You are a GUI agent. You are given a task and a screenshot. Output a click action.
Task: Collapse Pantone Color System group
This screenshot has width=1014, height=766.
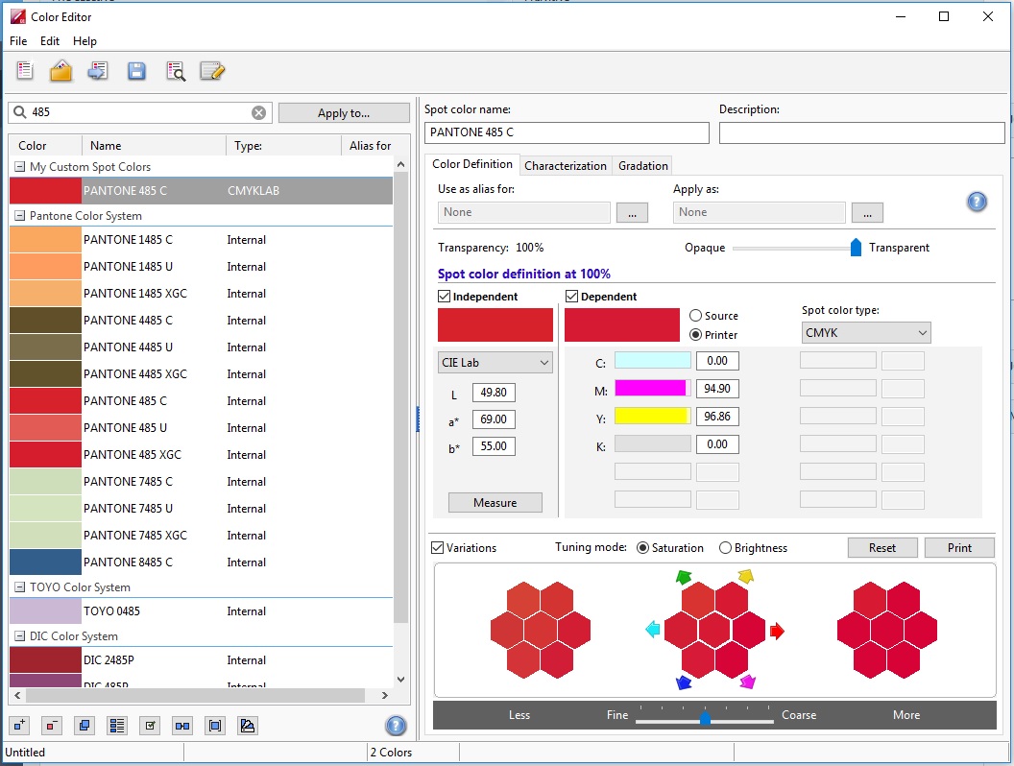click(19, 216)
